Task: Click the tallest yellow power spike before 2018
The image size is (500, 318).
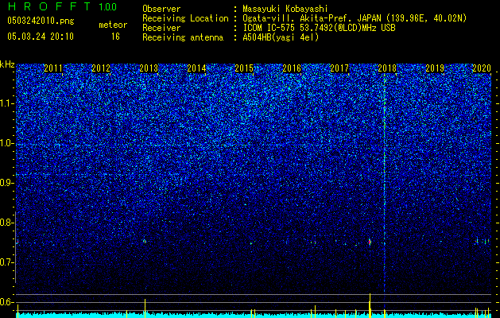Action: [370, 305]
